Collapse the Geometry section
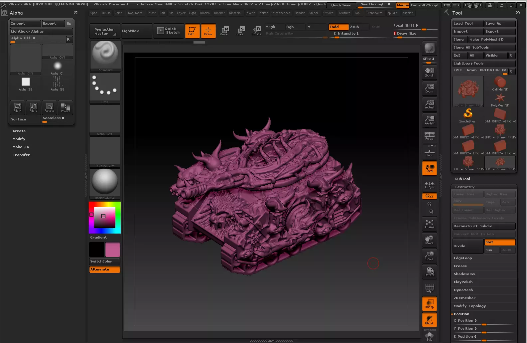This screenshot has width=527, height=343. click(464, 187)
